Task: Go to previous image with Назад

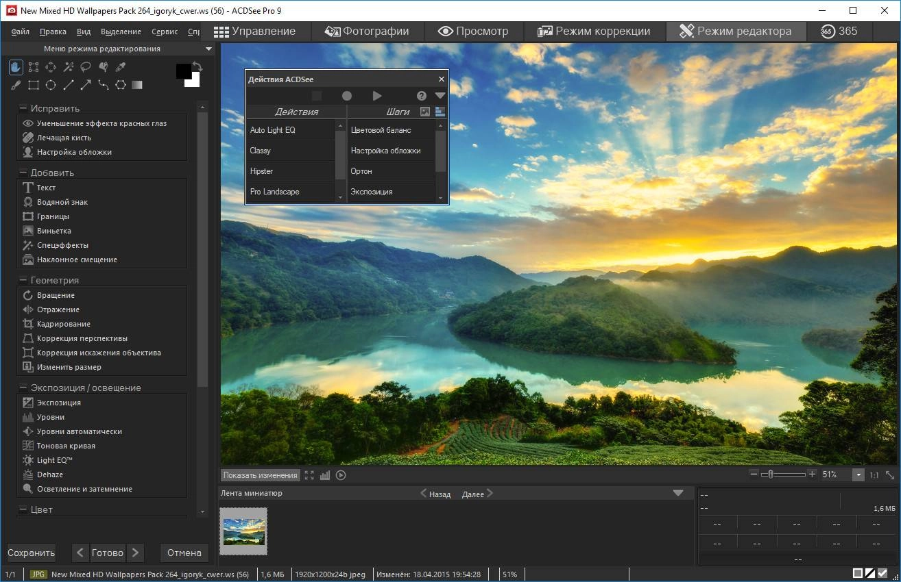Action: coord(435,494)
